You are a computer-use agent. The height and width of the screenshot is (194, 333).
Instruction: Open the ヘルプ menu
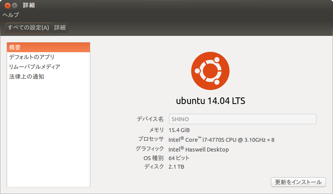point(11,15)
